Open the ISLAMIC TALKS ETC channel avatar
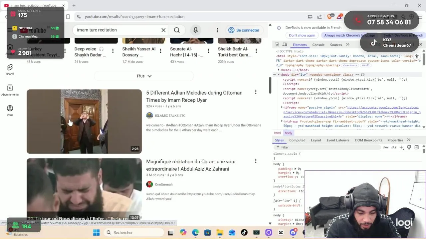The width and height of the screenshot is (426, 239). click(149, 116)
